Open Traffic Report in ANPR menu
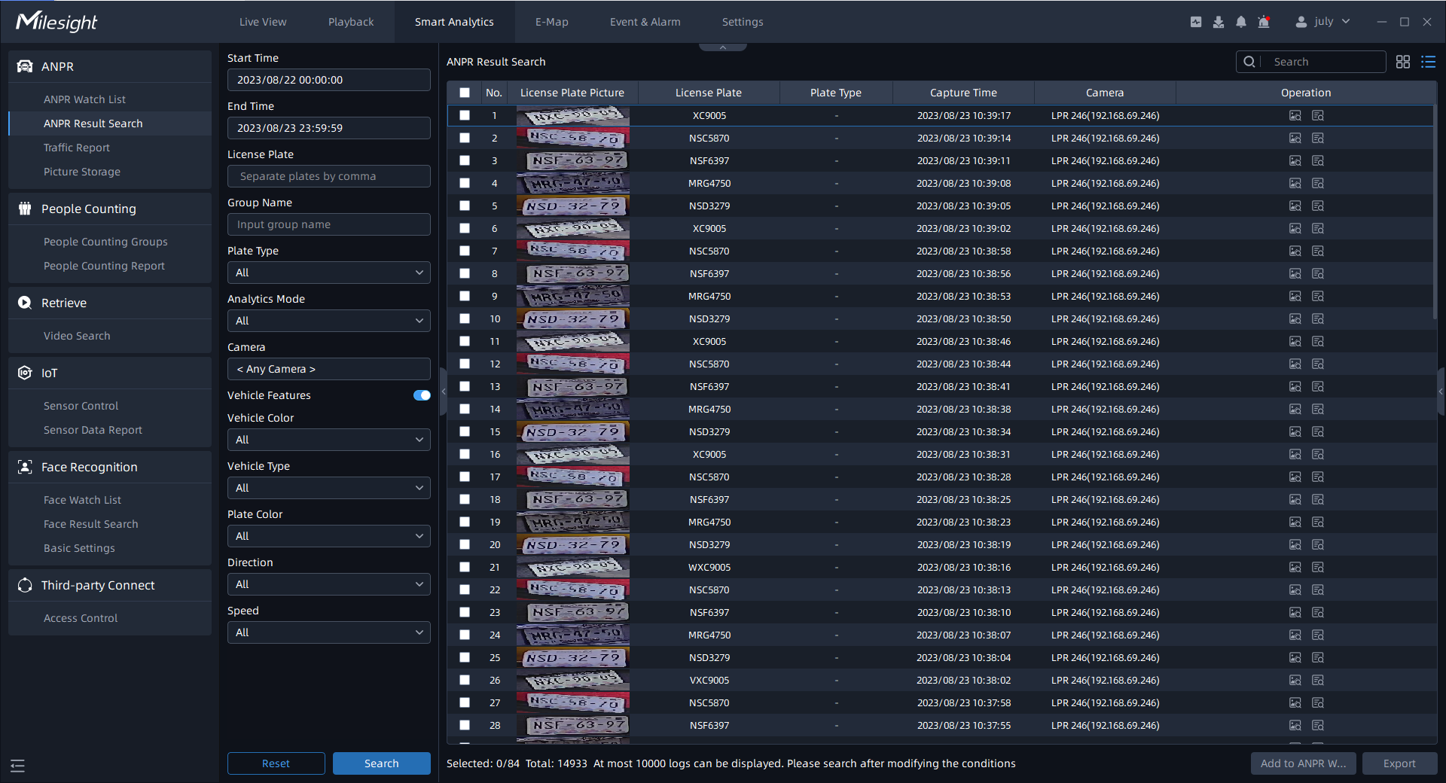The image size is (1446, 783). point(77,148)
